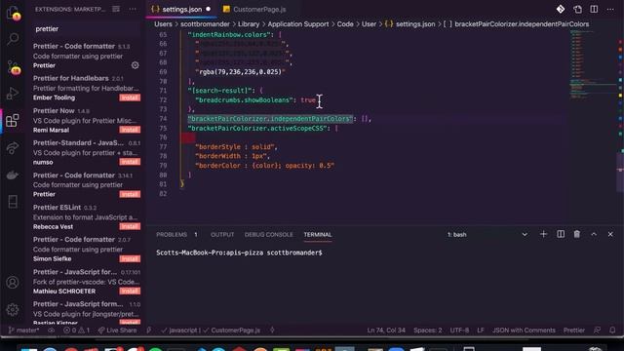Viewport: 624px width, 351px height.
Task: Click the eye icon next to master branch
Action: coord(52,331)
